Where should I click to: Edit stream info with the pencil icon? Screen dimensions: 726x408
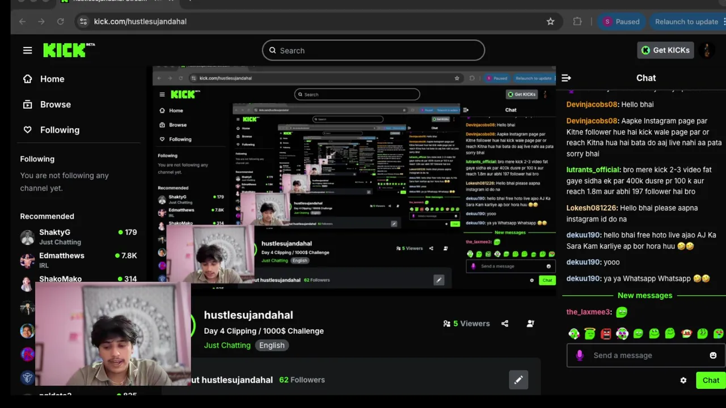pyautogui.click(x=518, y=380)
